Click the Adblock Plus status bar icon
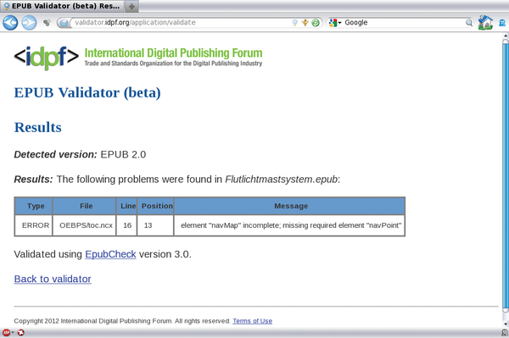Viewport: 509px width, 338px height. point(6,332)
